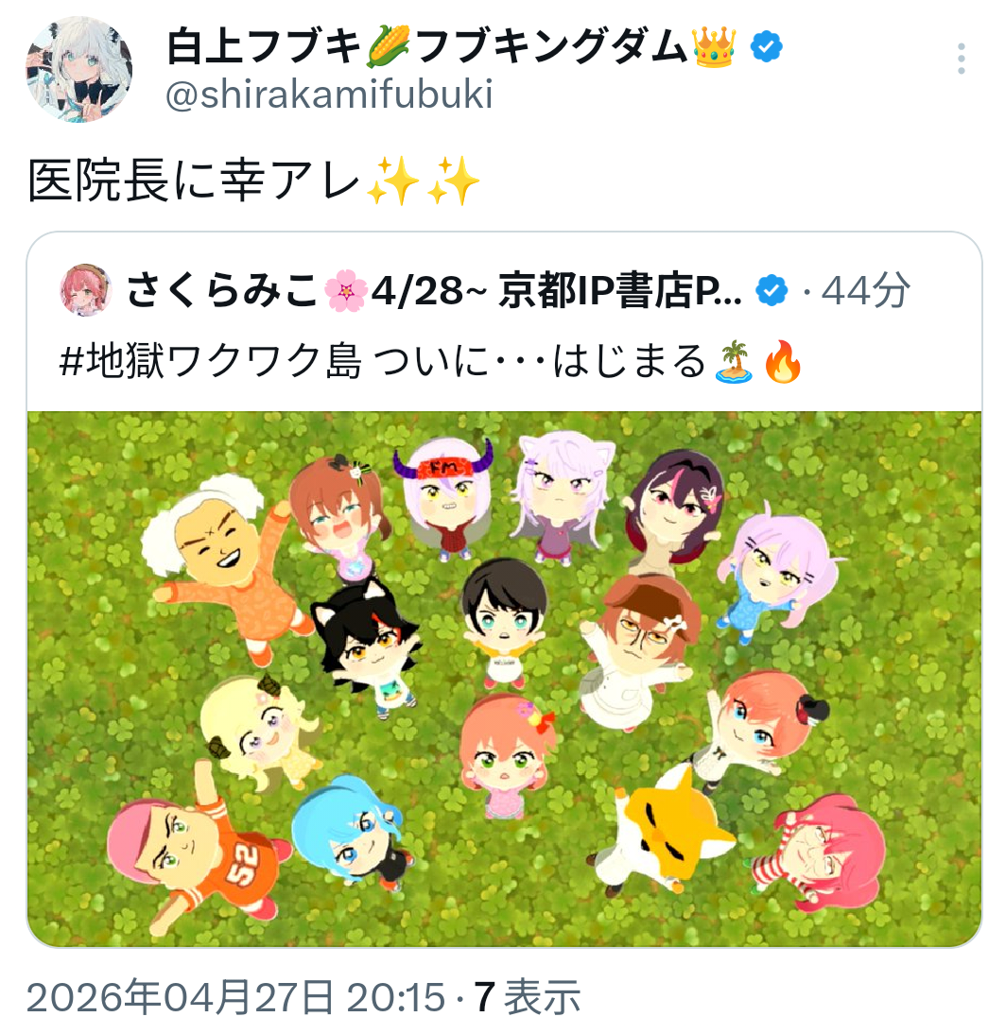988x1034 pixels.
Task: Open the @shirakamifubuki handle link
Action: click(x=329, y=95)
